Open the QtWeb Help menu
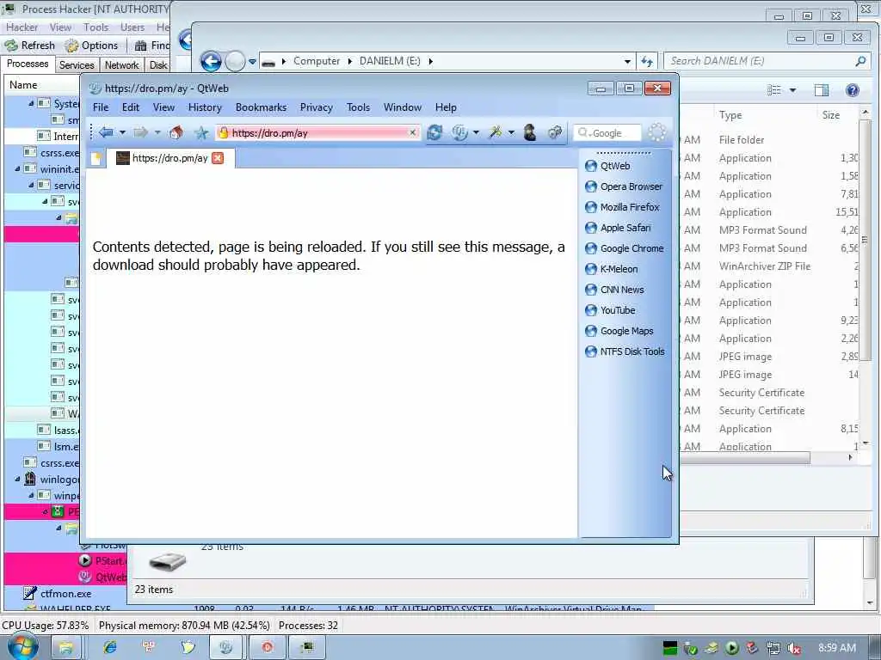Image resolution: width=881 pixels, height=660 pixels. 446,107
